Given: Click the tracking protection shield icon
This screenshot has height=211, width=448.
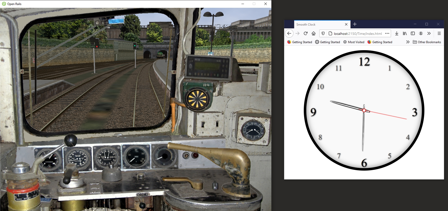Looking at the screenshot, I should (x=323, y=33).
